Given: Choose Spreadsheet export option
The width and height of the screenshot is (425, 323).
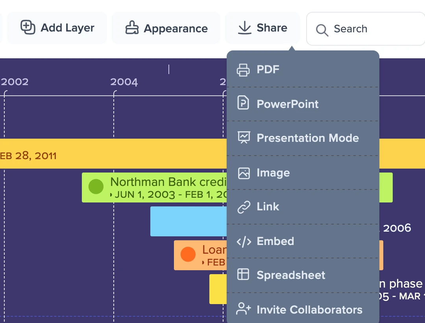Looking at the screenshot, I should pyautogui.click(x=303, y=275).
